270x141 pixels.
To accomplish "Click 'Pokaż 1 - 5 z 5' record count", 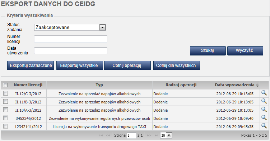I will click(254, 135).
